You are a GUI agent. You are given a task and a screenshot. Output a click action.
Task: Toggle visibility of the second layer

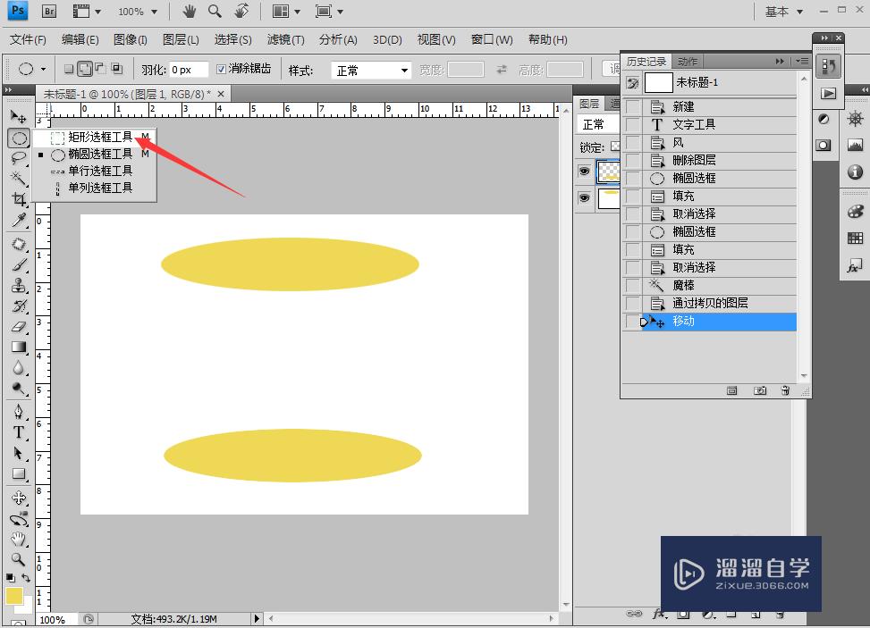[584, 198]
